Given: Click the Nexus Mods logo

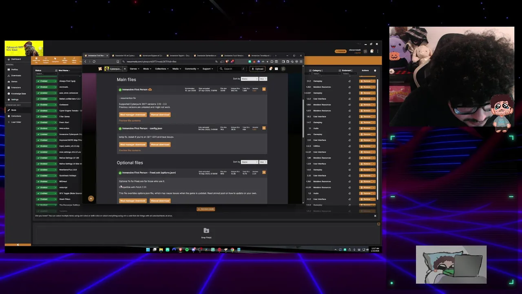Looking at the screenshot, I should click(x=100, y=69).
